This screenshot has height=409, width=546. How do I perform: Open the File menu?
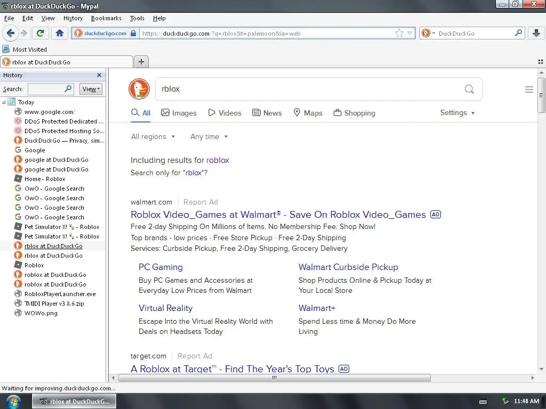pos(9,18)
